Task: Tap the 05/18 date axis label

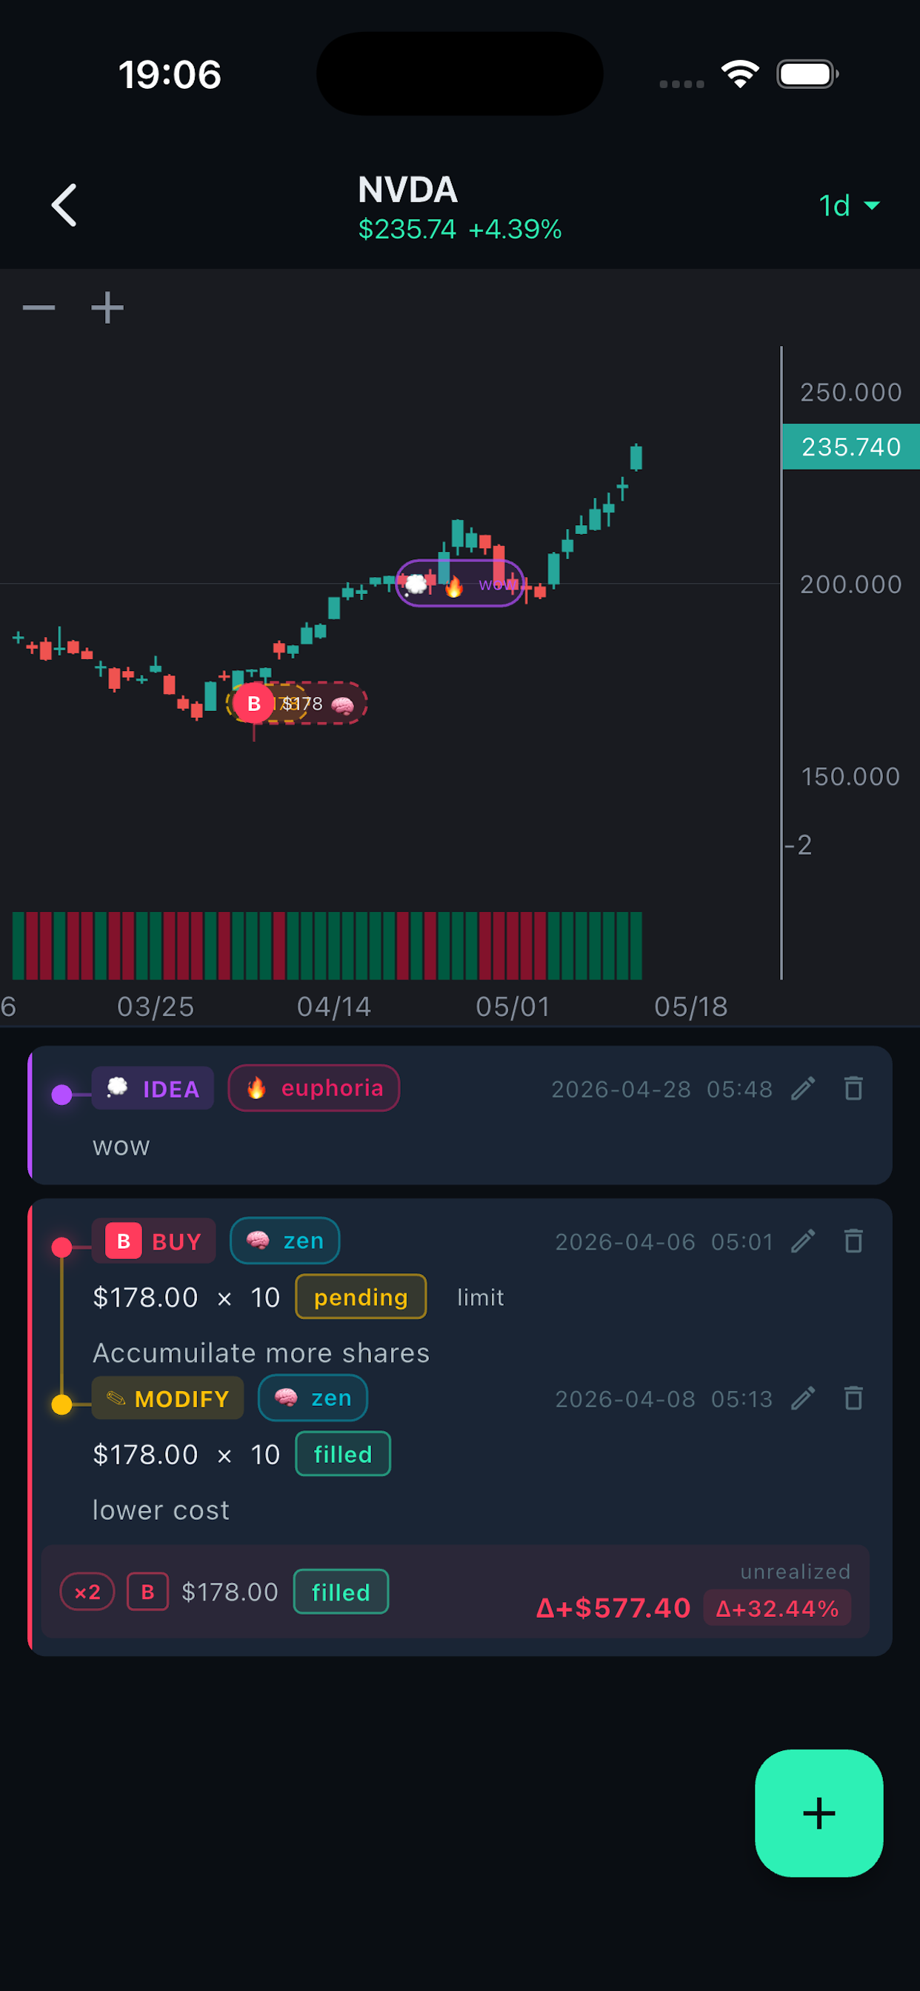Action: pos(691,1007)
